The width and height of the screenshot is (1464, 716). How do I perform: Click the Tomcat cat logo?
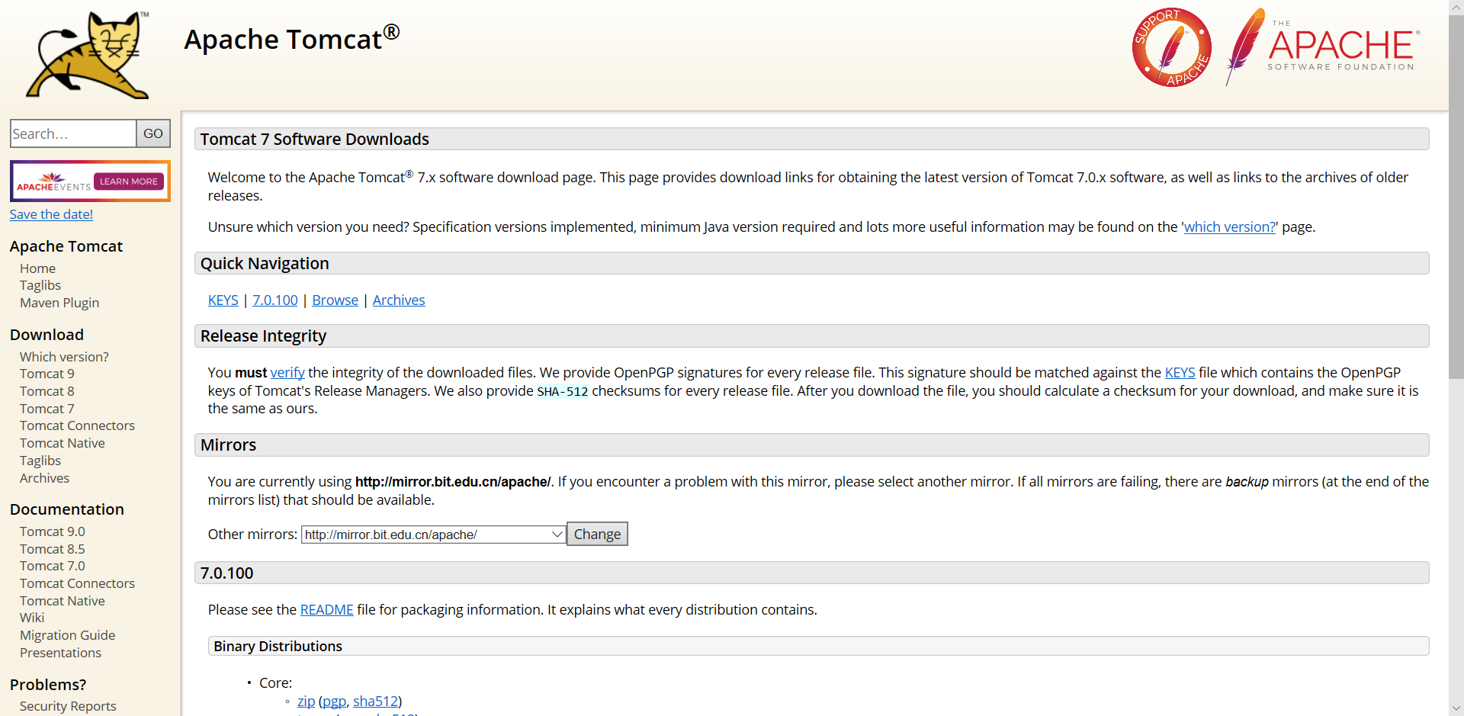[88, 55]
